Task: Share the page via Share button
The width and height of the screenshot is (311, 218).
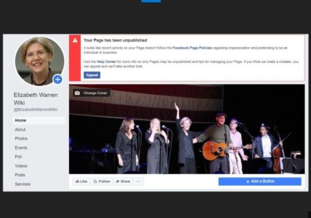Action: pos(123,181)
